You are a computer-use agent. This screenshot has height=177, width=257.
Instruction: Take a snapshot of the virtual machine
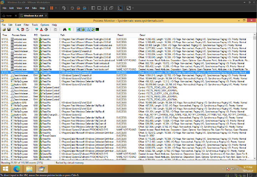(72, 8)
